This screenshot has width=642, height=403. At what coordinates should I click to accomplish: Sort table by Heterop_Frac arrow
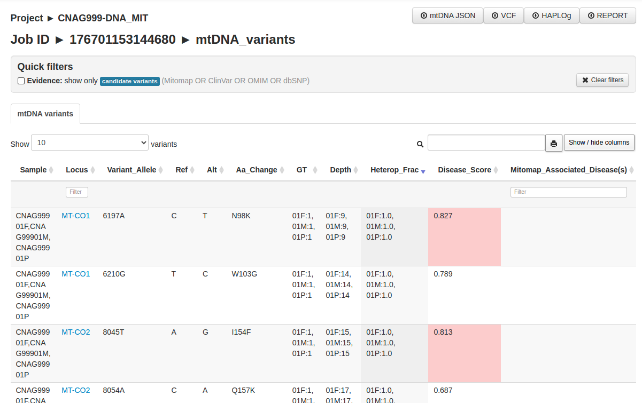pos(423,171)
